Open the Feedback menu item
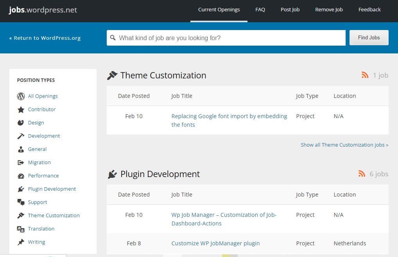 click(369, 10)
